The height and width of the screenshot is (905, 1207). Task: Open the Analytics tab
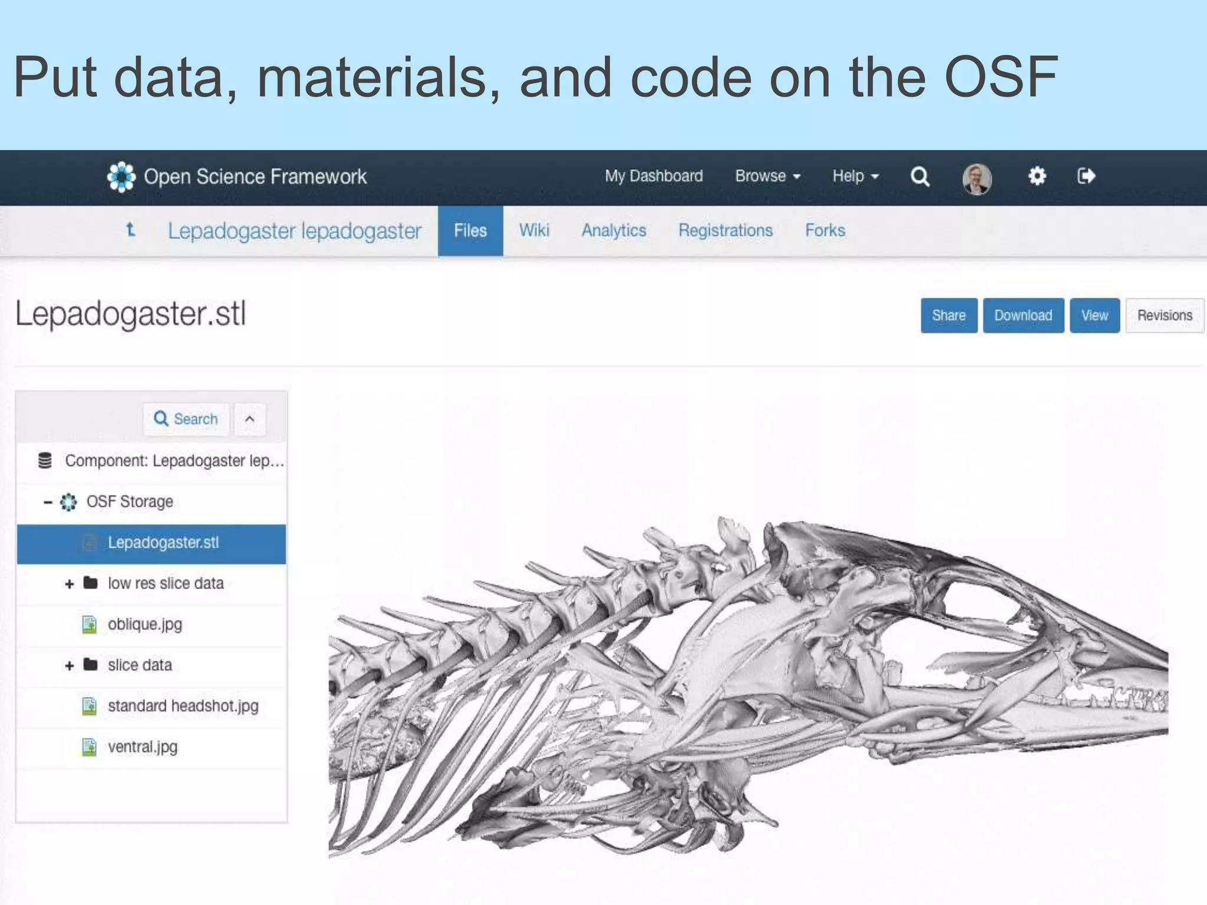point(614,230)
